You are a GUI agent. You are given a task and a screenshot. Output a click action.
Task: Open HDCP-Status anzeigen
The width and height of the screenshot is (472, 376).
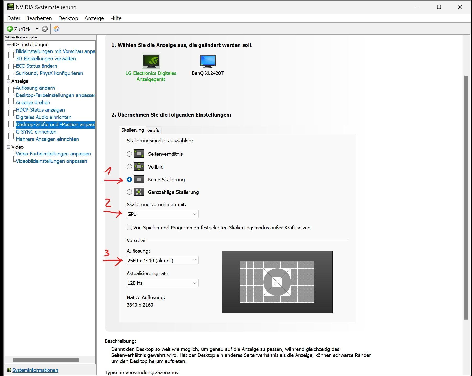(40, 110)
